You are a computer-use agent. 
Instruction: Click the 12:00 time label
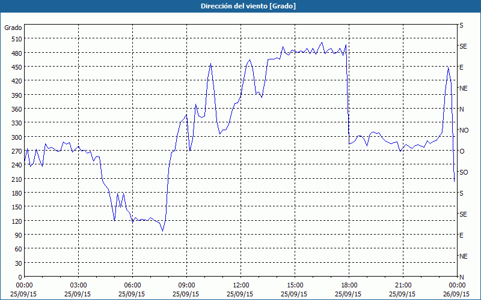[241, 286]
